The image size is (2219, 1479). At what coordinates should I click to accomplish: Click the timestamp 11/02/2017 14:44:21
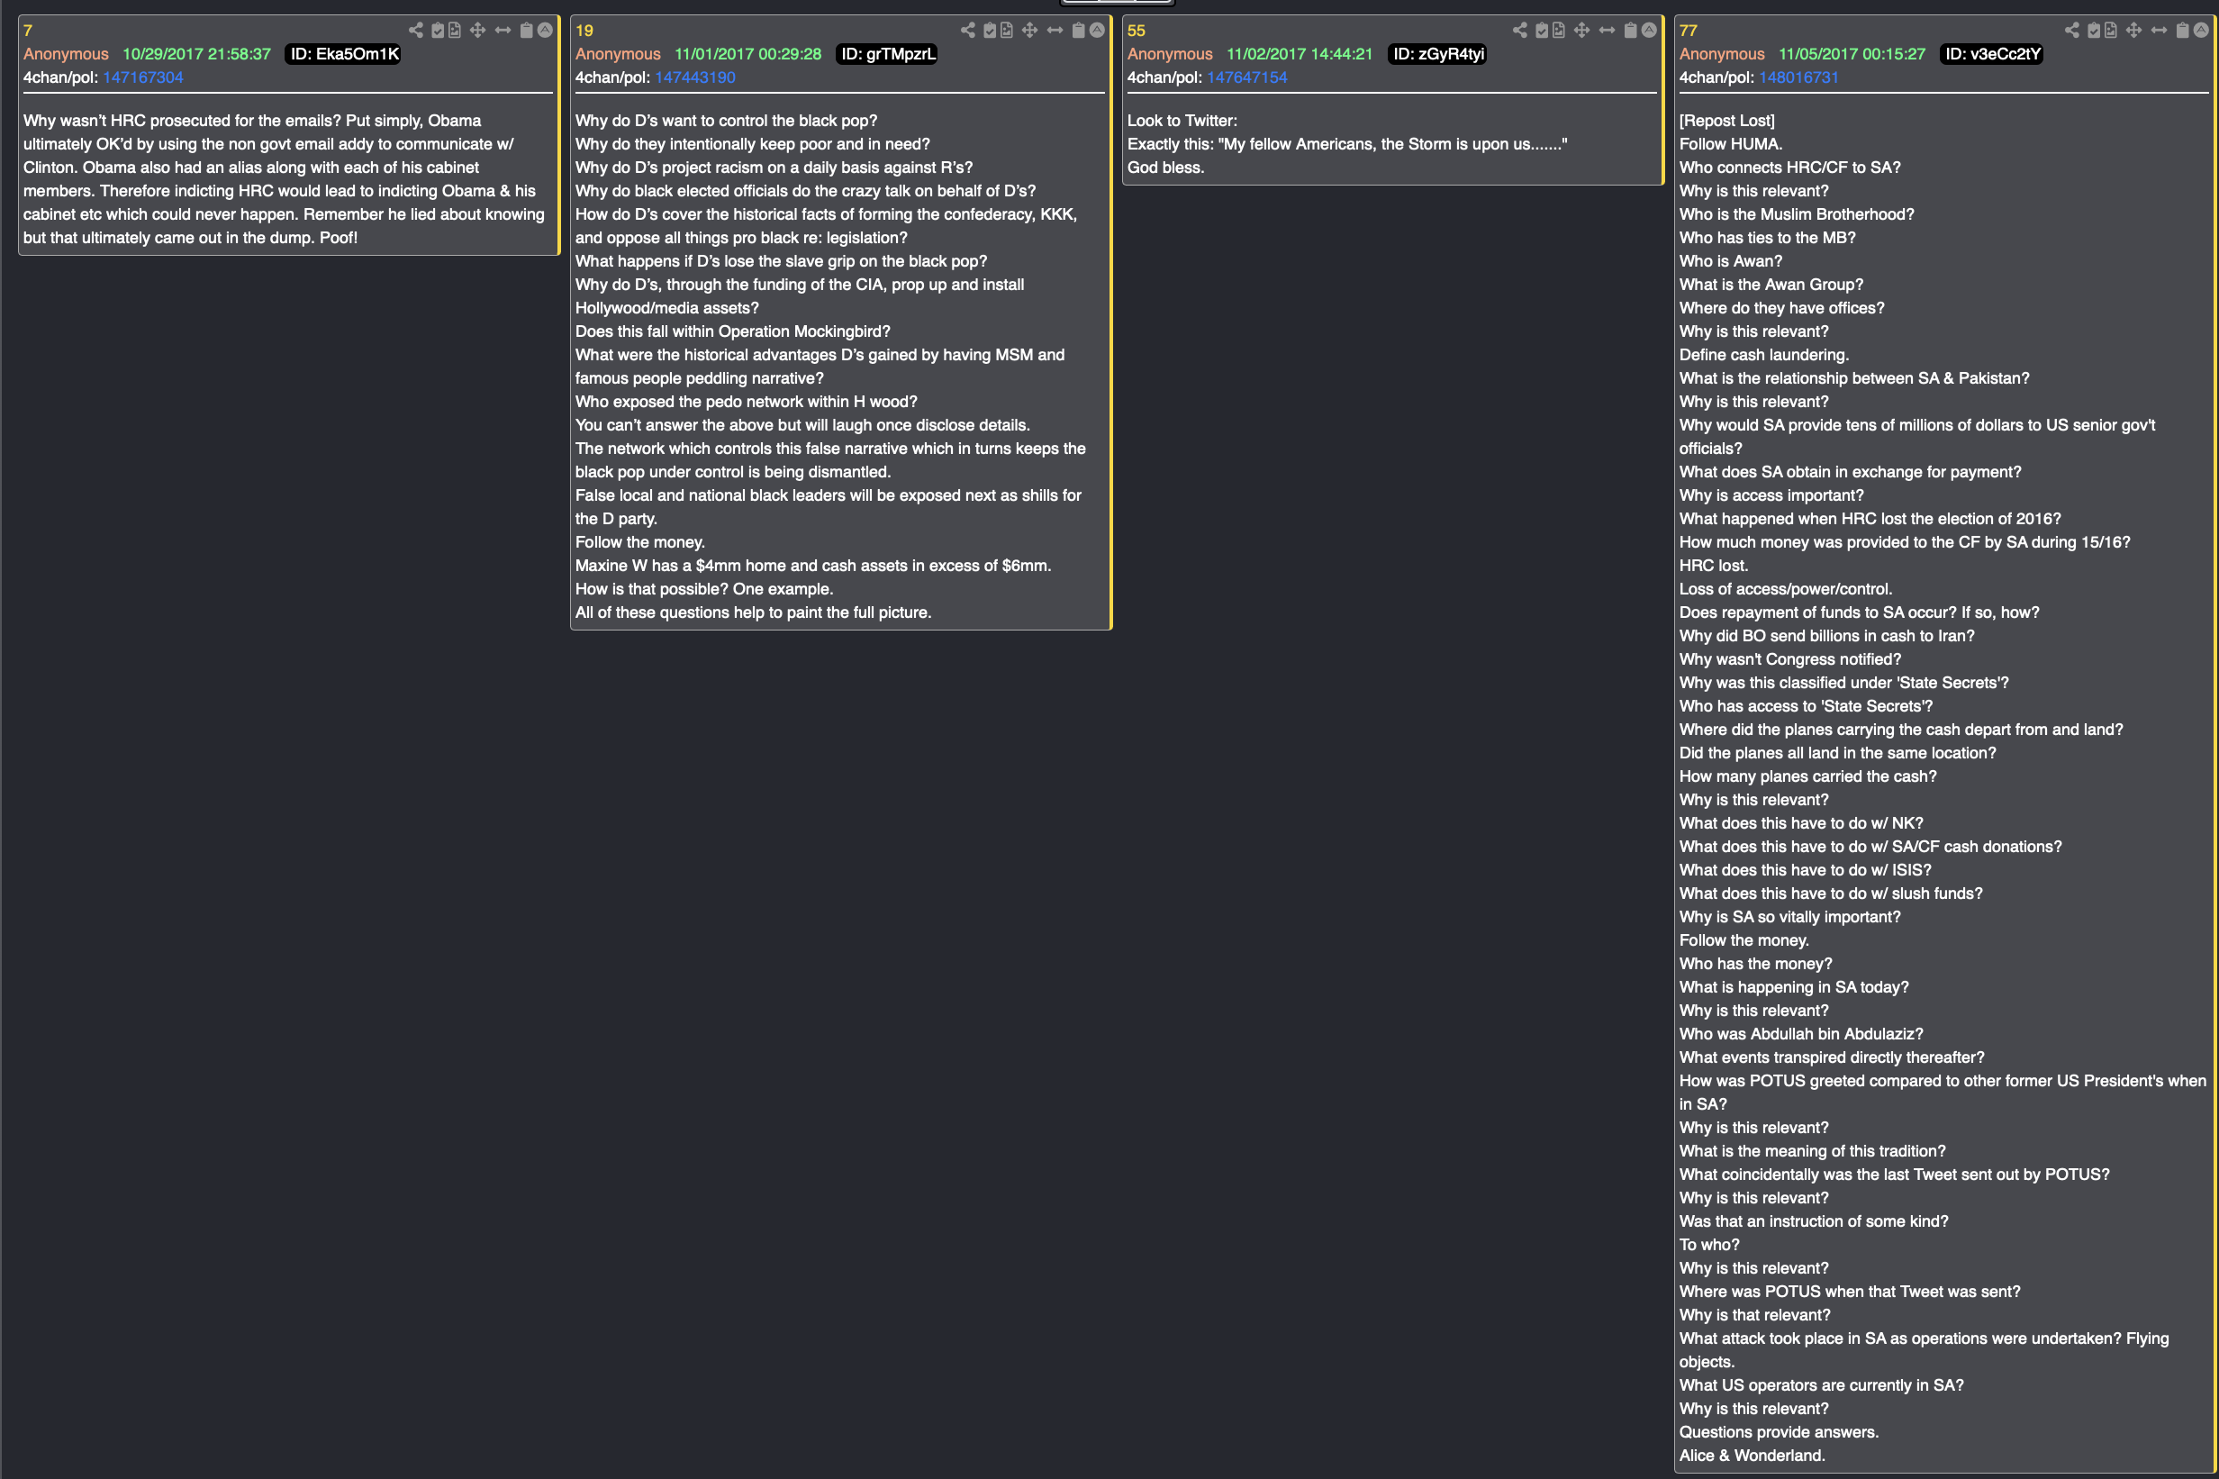(1300, 54)
